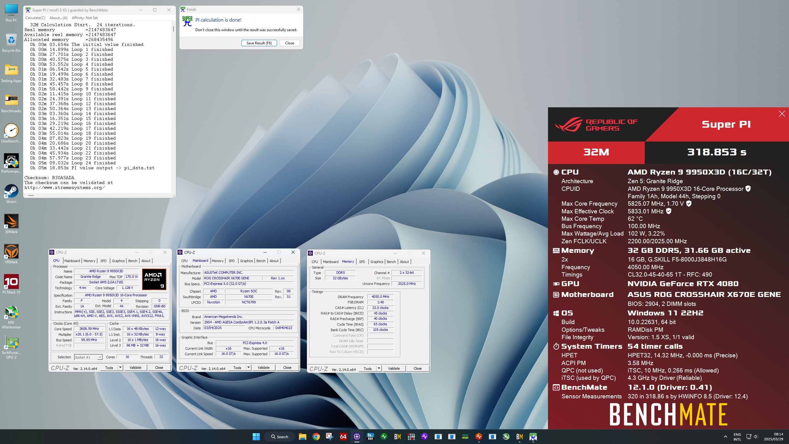This screenshot has height=444, width=789.
Task: Switch to CPU tab in CPU-Z Memory window
Action: click(x=315, y=262)
